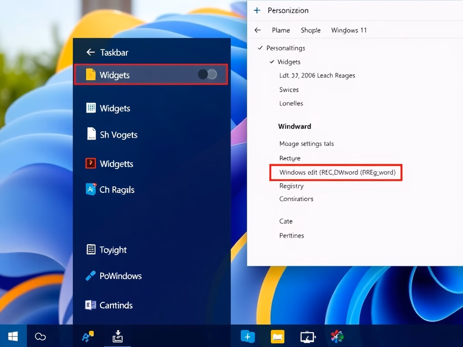This screenshot has width=463, height=347.
Task: Select the Lonelles item
Action: tap(291, 103)
